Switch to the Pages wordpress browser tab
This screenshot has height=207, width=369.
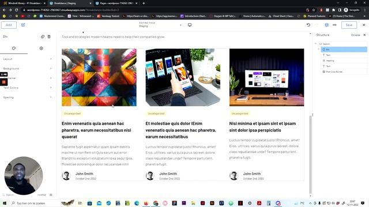(x=116, y=3)
